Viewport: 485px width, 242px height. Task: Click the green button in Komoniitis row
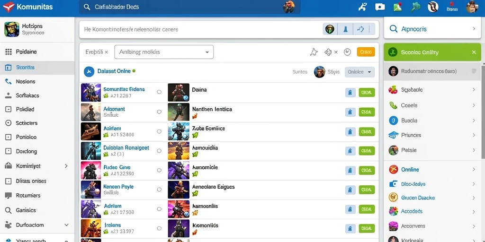[367, 229]
